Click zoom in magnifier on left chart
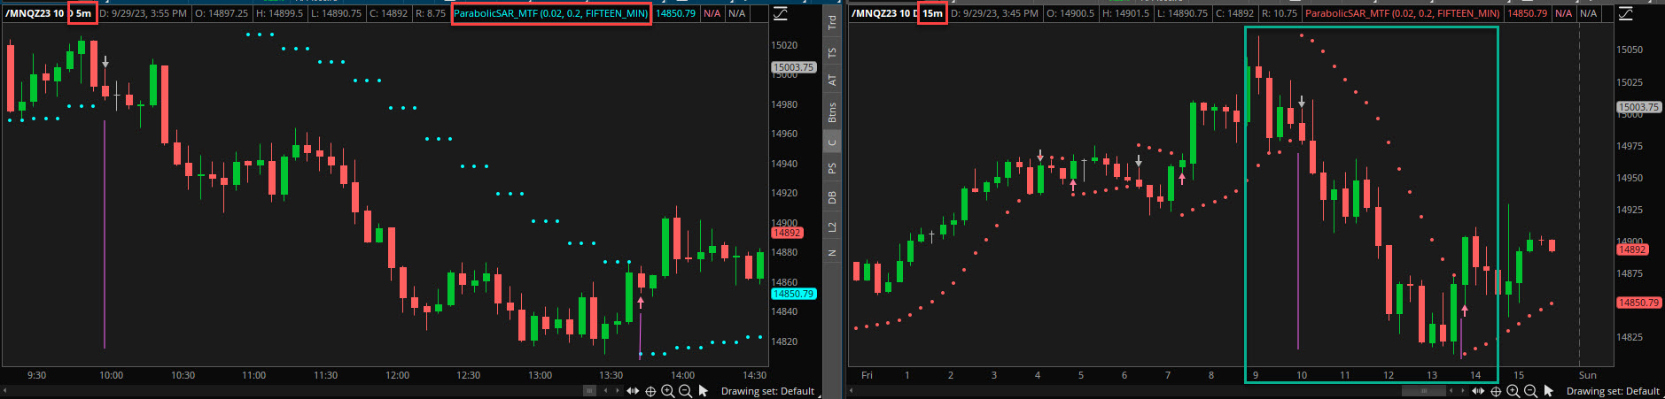 [668, 391]
